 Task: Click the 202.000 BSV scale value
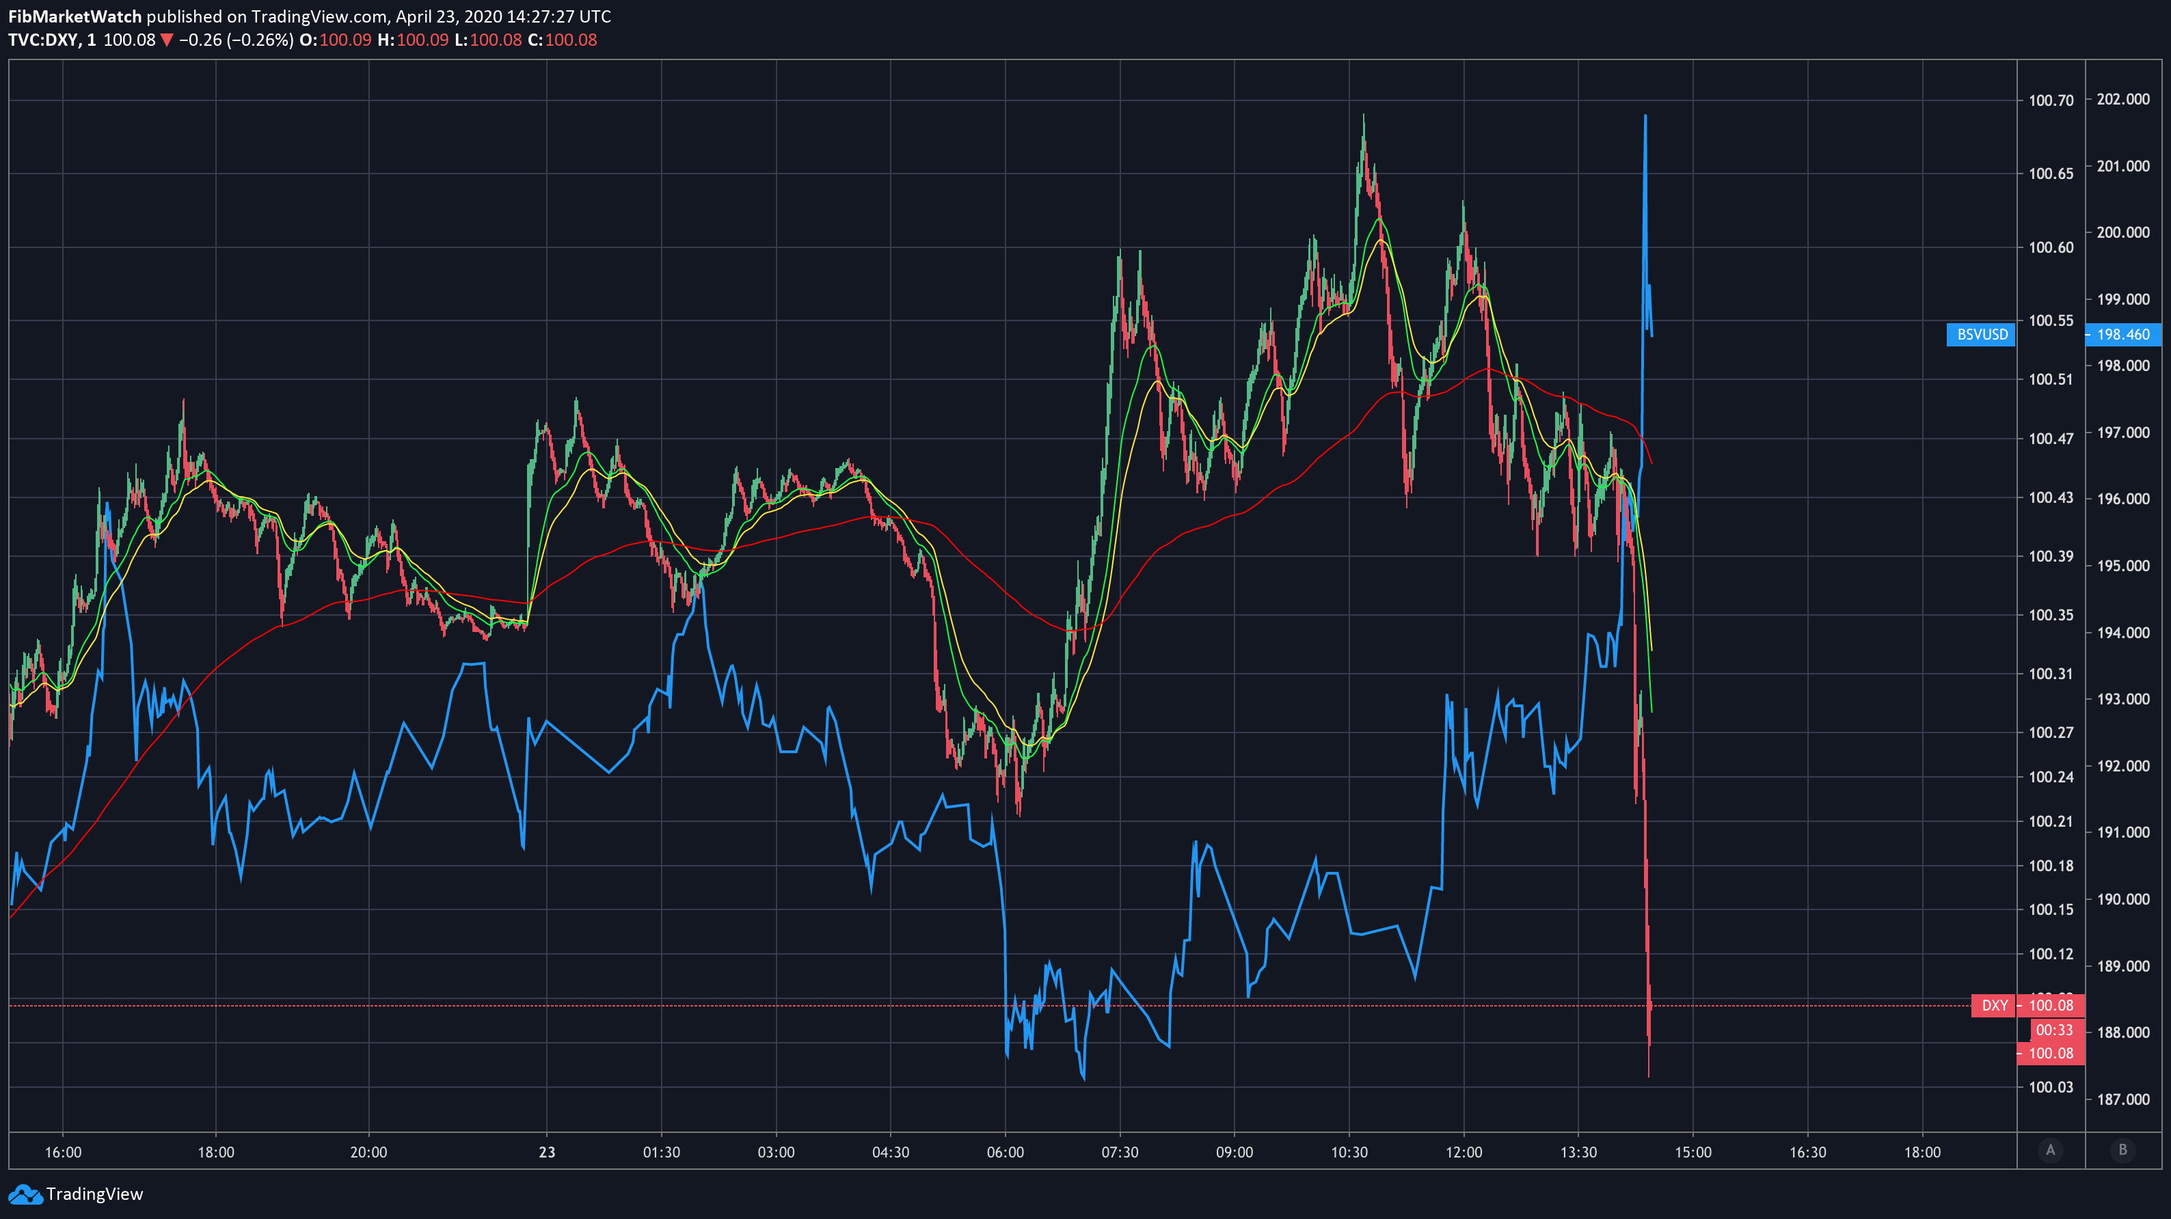click(x=2123, y=99)
